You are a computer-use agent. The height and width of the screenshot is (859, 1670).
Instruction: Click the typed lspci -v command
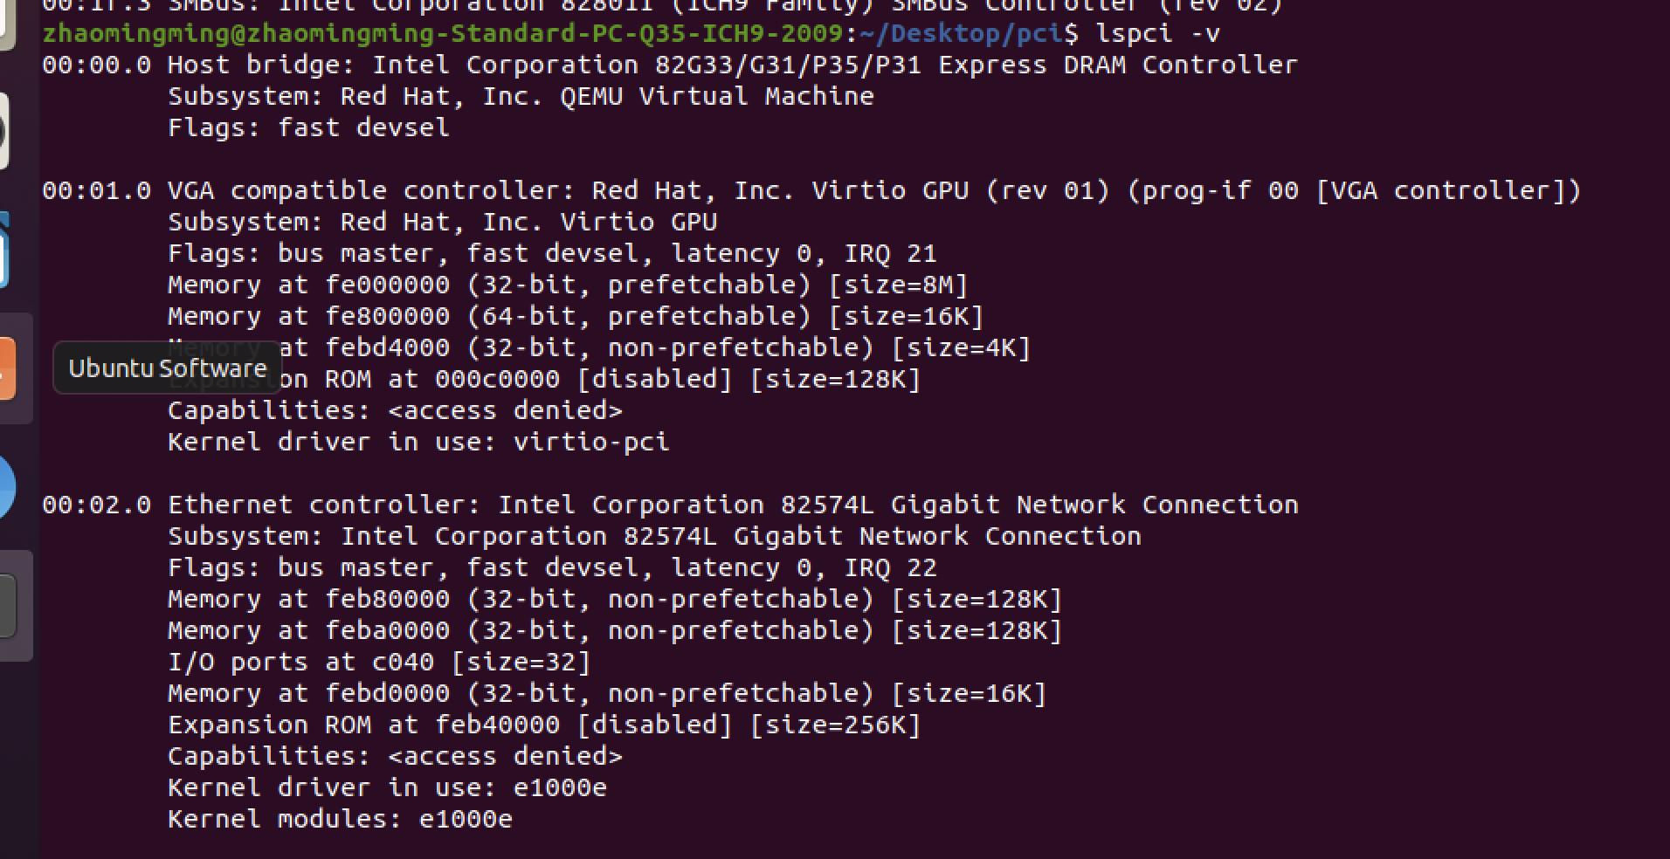click(x=1158, y=33)
